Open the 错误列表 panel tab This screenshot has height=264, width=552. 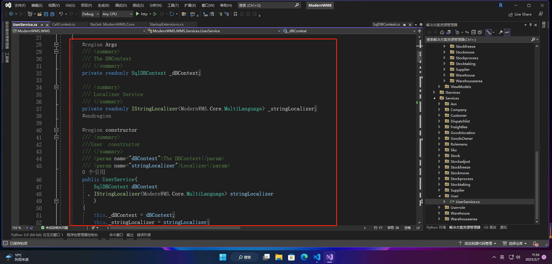[x=144, y=235]
